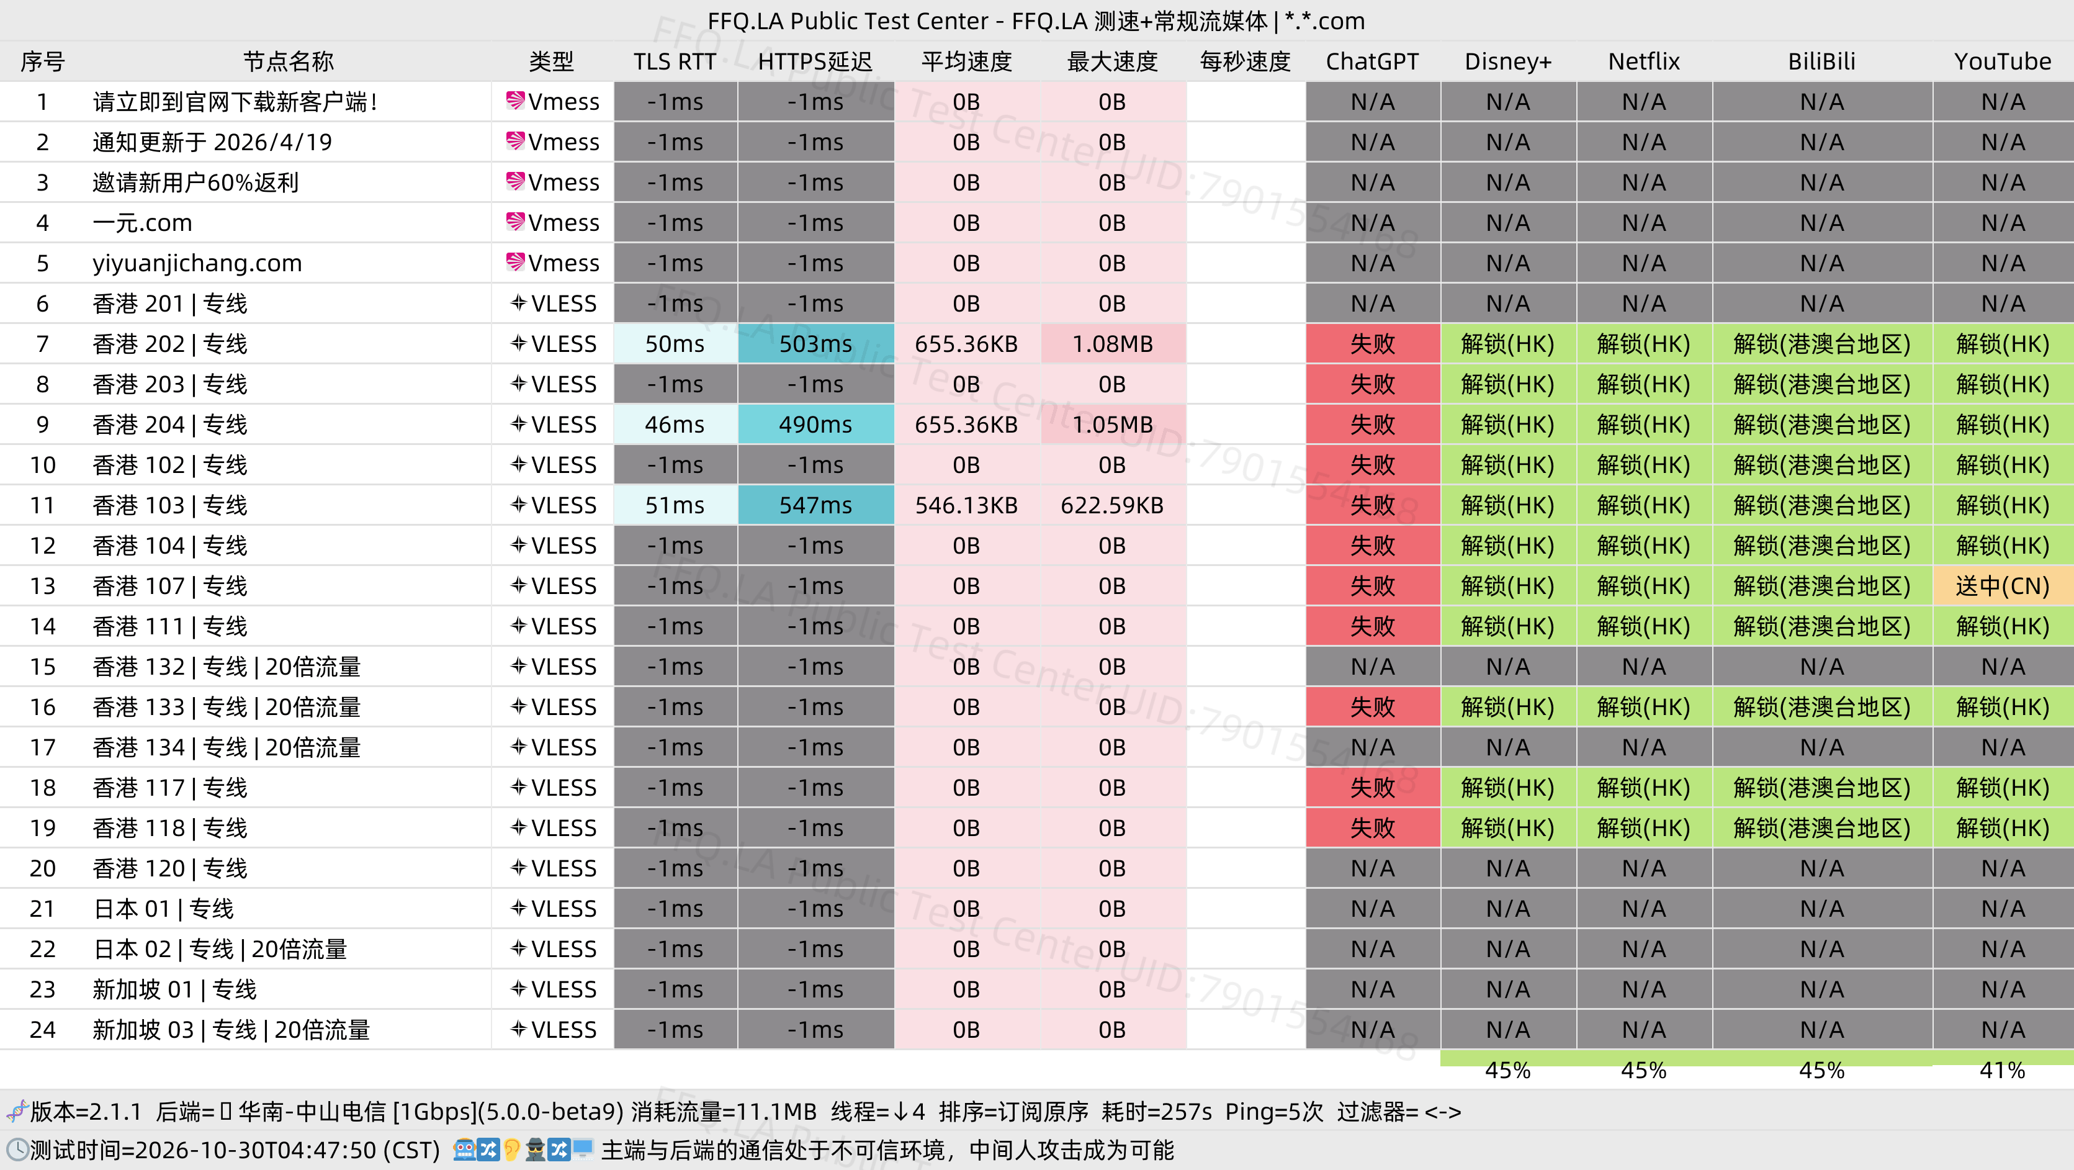Select the 46ms TLS RTT cell
Image resolution: width=2074 pixels, height=1170 pixels.
click(x=675, y=425)
